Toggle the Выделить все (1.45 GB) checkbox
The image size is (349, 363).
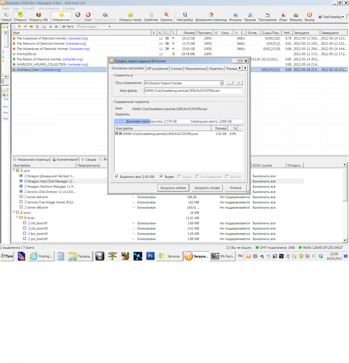(x=117, y=176)
